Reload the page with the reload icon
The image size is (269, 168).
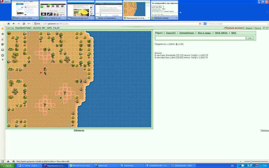pos(24,24)
